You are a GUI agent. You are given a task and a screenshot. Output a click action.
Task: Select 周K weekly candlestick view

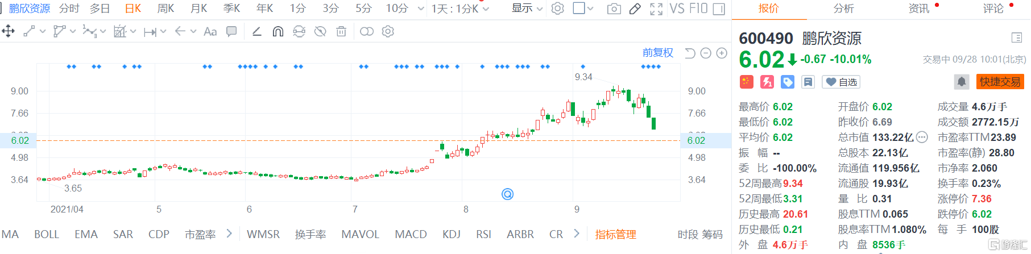[x=165, y=9]
